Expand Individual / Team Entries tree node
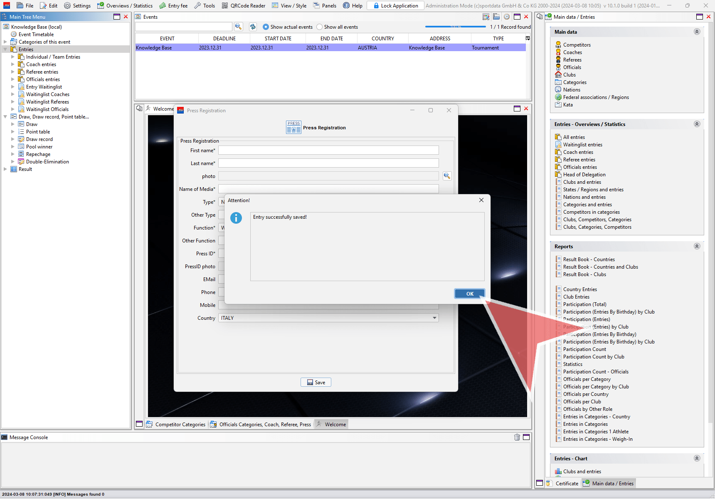The image size is (715, 499). (x=13, y=57)
